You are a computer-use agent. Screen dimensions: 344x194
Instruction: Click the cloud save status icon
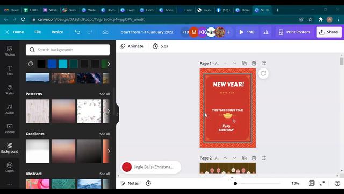pos(105,32)
